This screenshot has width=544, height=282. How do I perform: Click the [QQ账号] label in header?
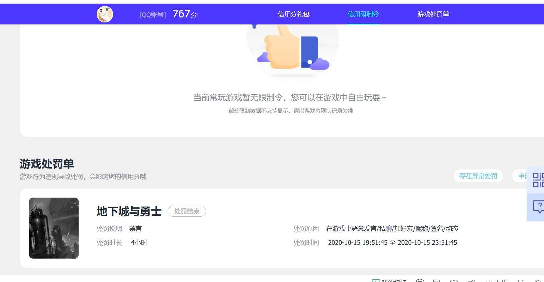coord(153,15)
